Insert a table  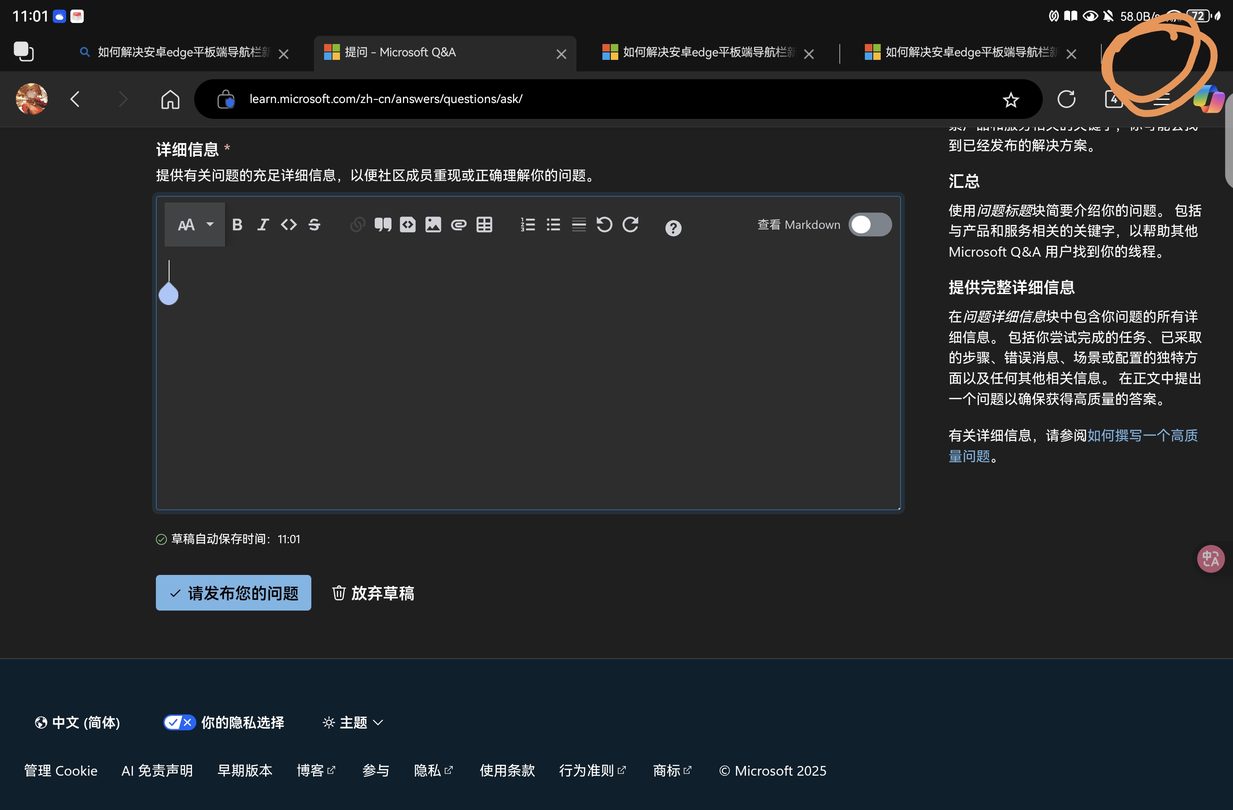484,225
